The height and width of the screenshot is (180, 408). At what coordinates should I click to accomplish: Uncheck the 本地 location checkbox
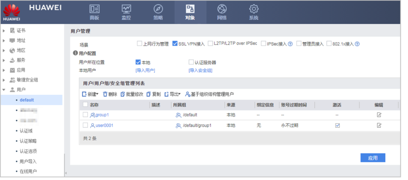(138, 62)
